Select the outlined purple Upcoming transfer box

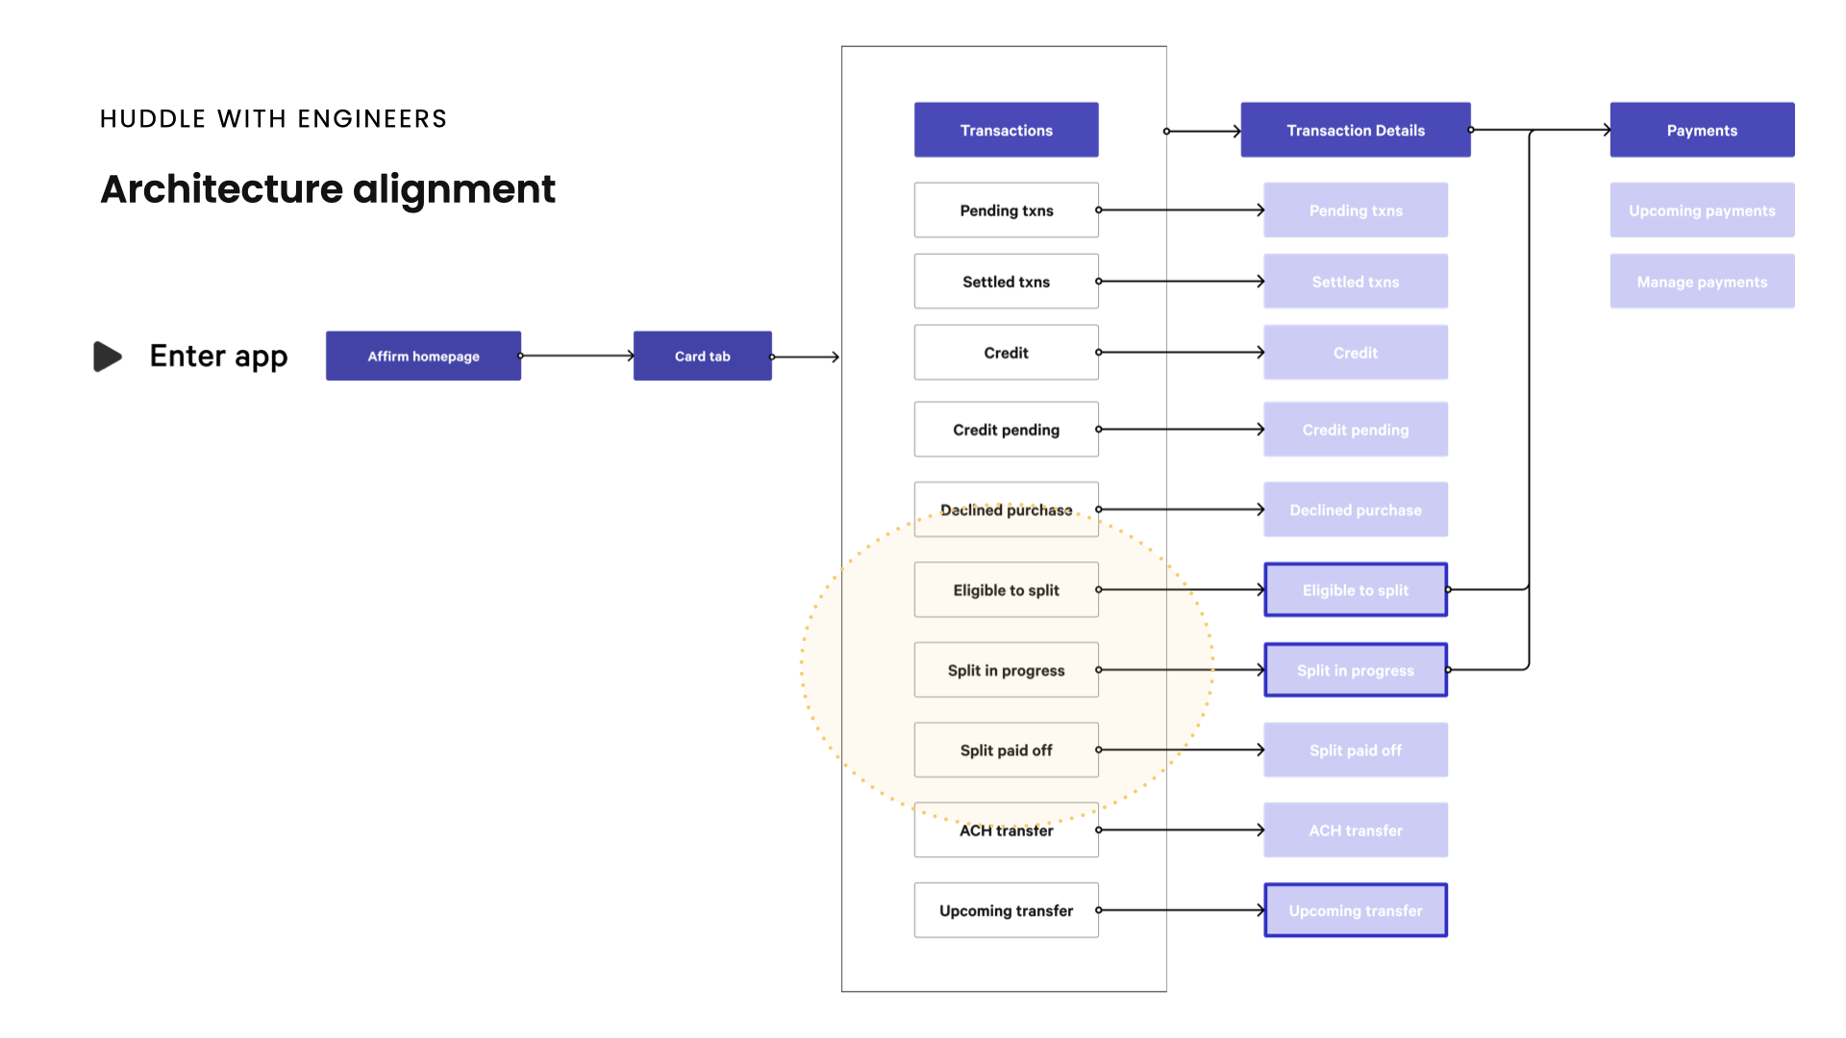pyautogui.click(x=1355, y=910)
